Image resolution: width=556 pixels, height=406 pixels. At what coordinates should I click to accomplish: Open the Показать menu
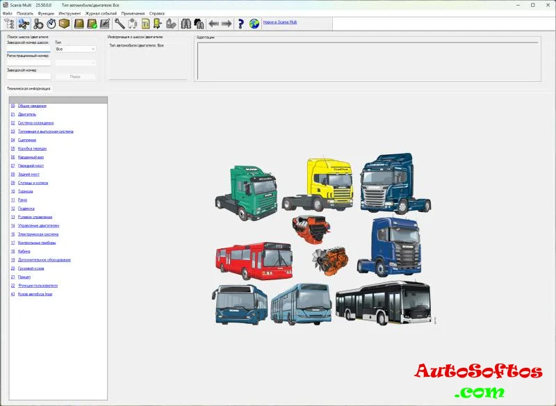(25, 13)
